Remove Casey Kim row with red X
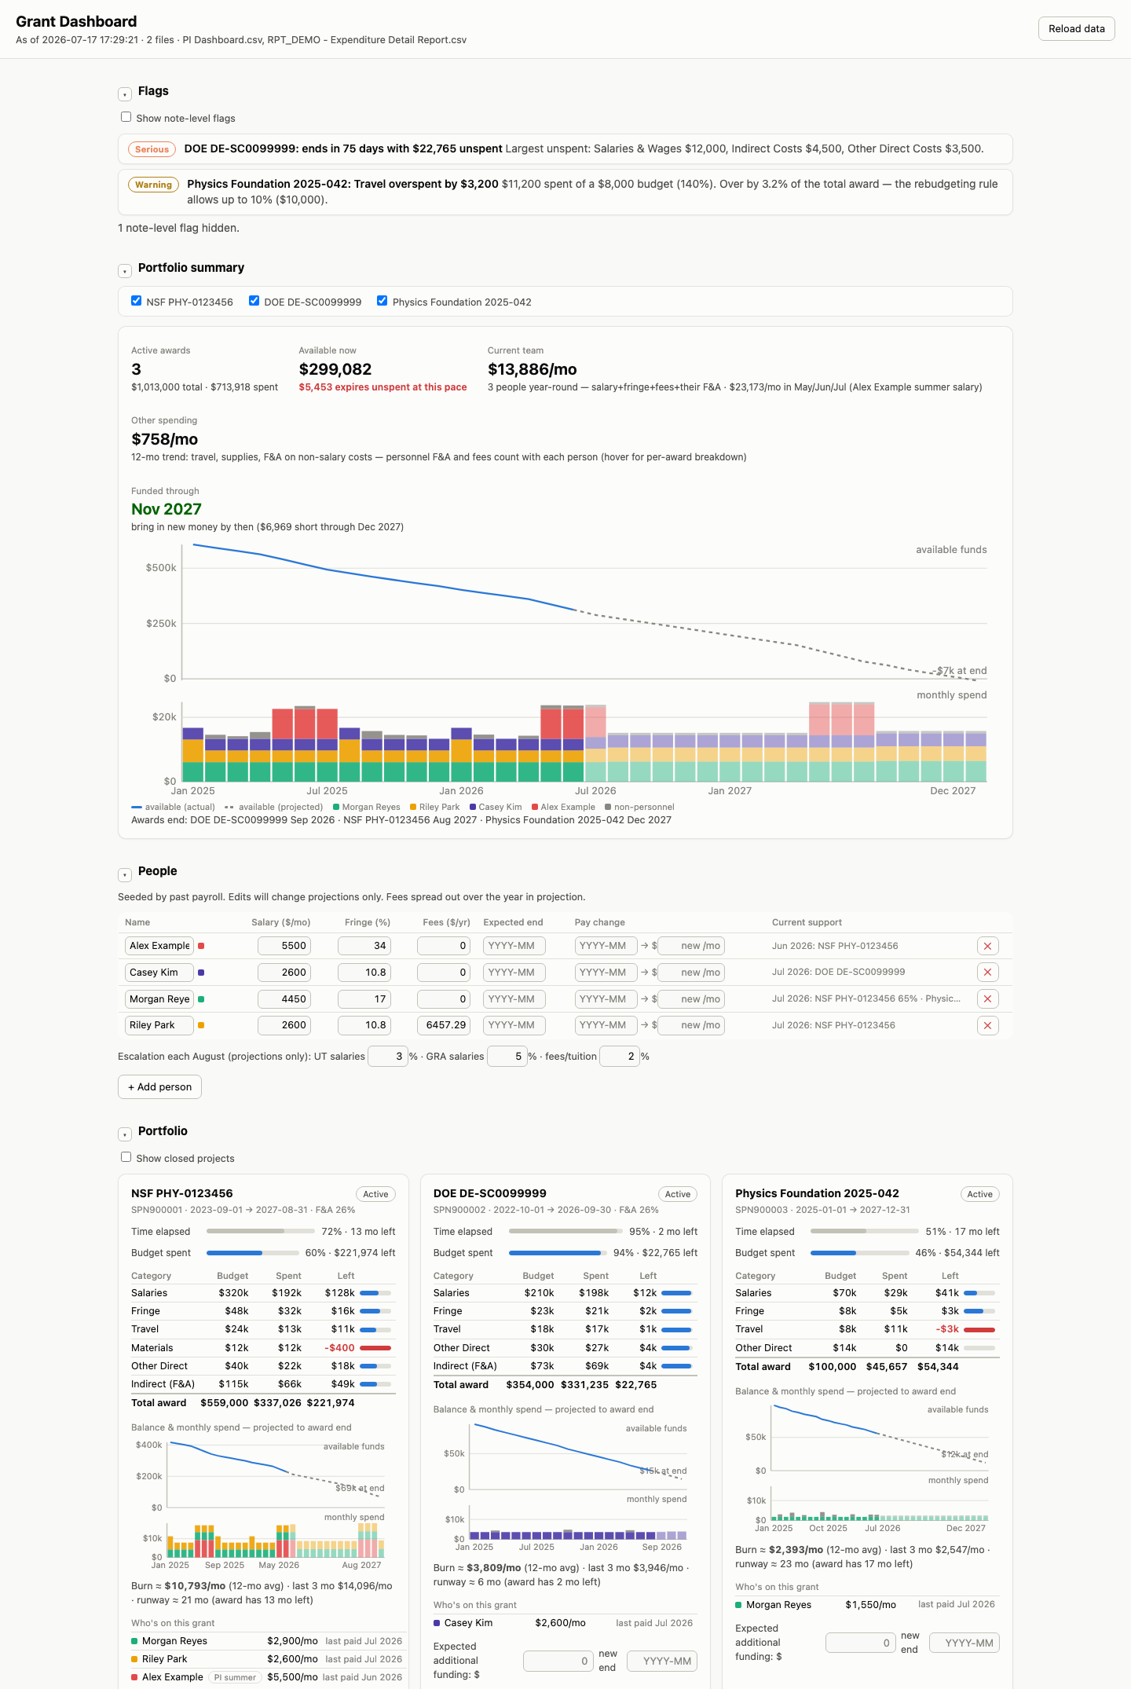Screen dimensions: 1131x1689 point(987,973)
